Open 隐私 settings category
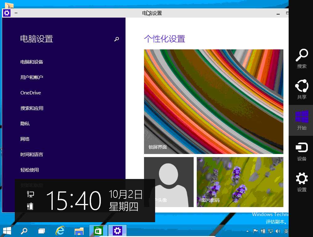 click(x=25, y=124)
